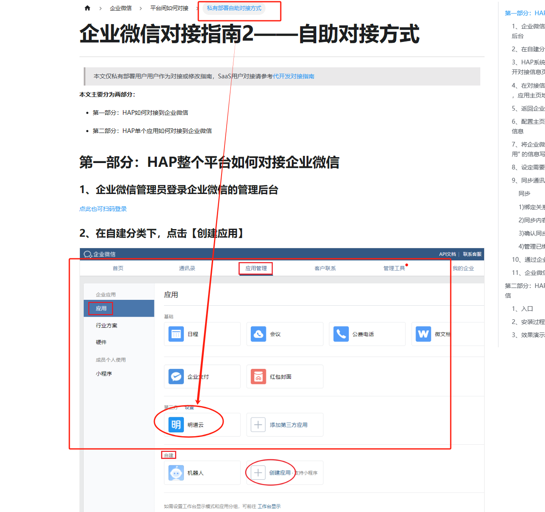Click the home icon in the breadcrumb

87,8
